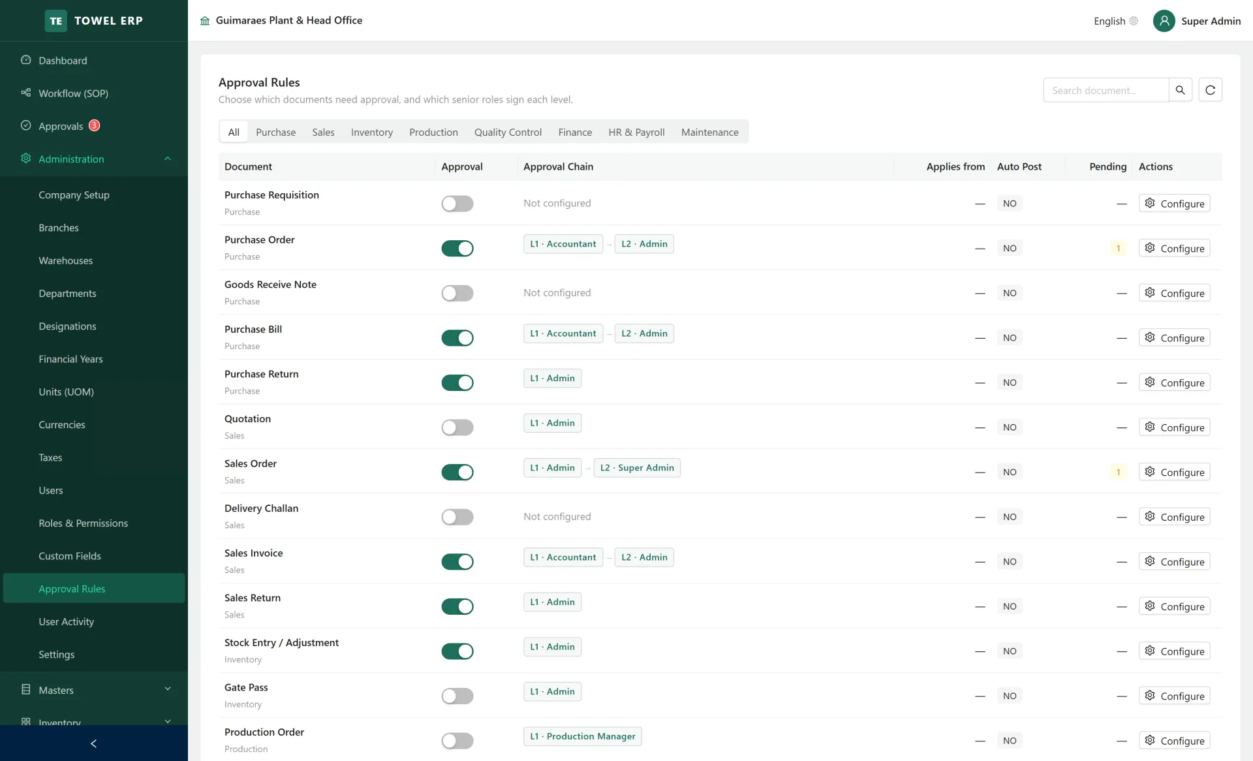Collapse the sidebar with the left arrow
1253x761 pixels.
tap(94, 743)
